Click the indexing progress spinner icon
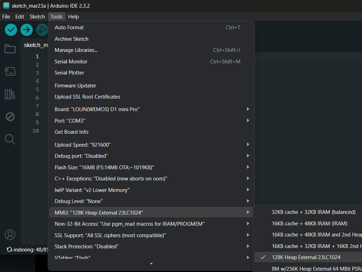 (x=9, y=250)
